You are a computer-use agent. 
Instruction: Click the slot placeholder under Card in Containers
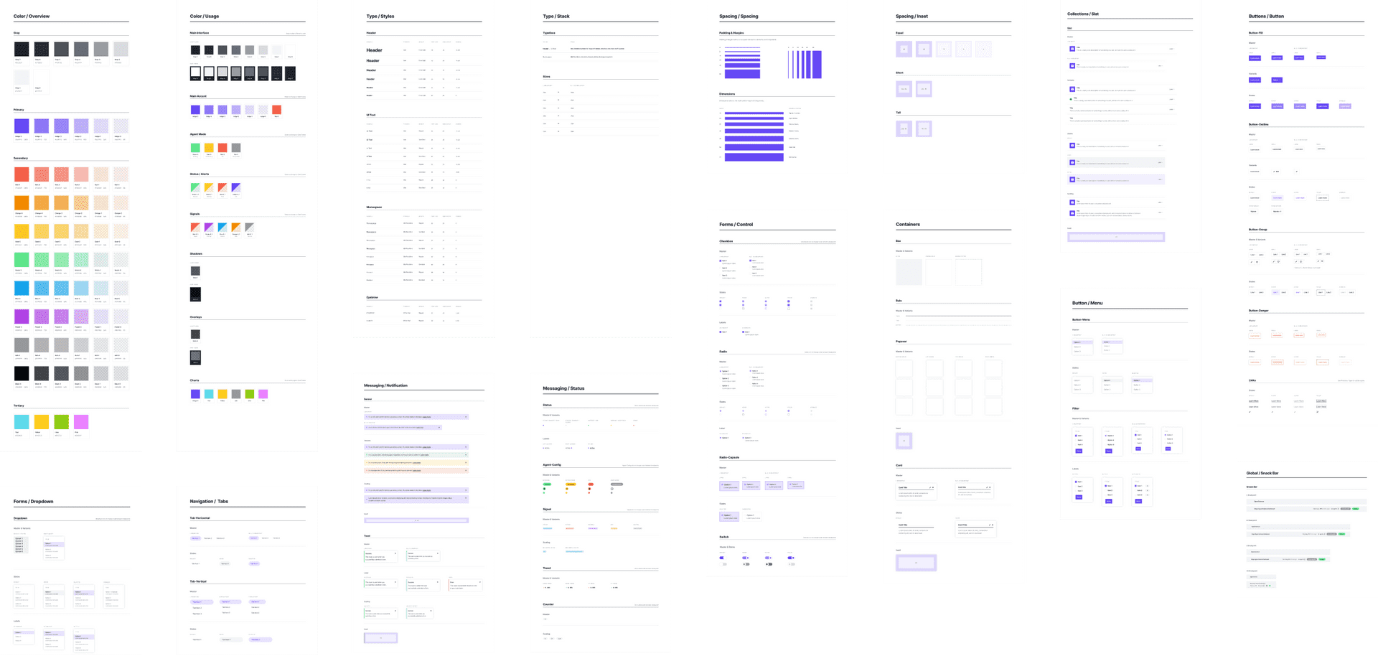(x=916, y=563)
